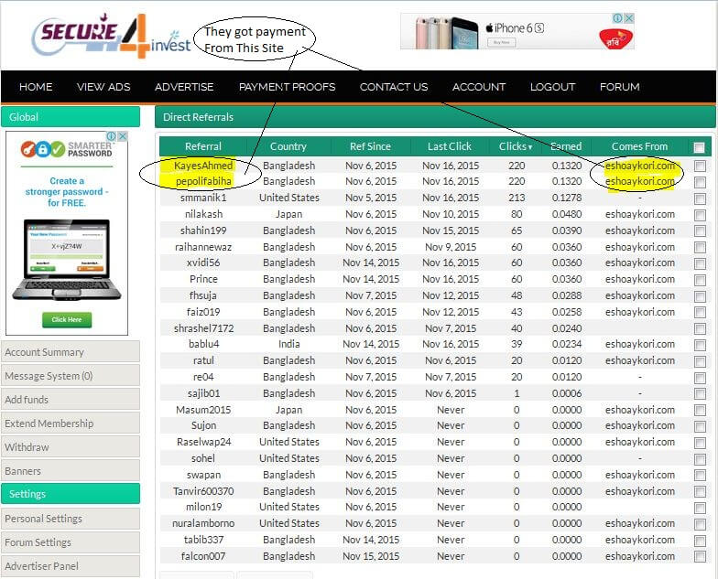Toggle the select-all checkbox in table header
This screenshot has width=718, height=579.
tap(700, 147)
